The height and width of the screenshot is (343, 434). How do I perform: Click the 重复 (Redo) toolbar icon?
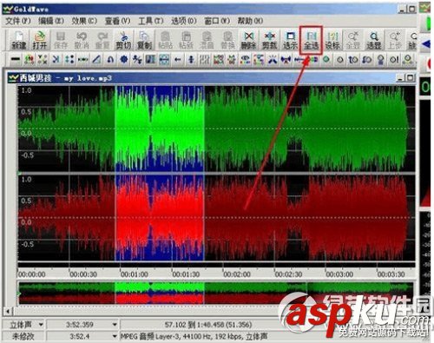[x=102, y=40]
